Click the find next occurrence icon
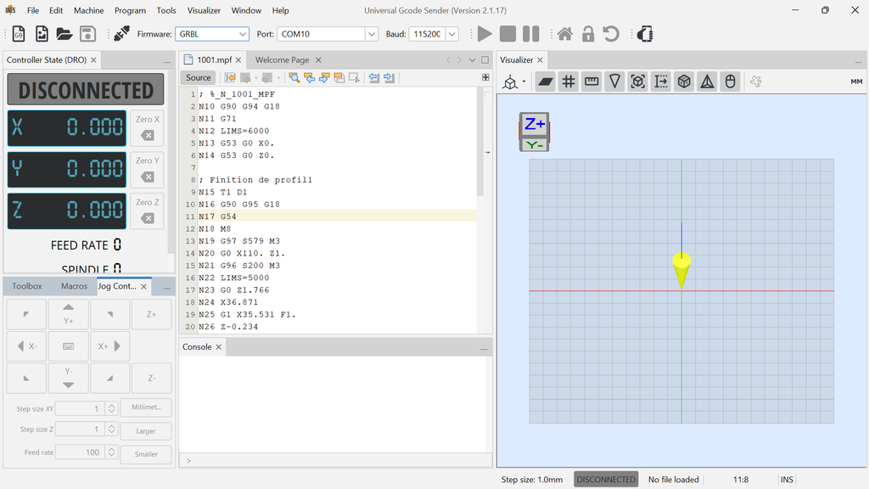869x489 pixels. (x=324, y=77)
